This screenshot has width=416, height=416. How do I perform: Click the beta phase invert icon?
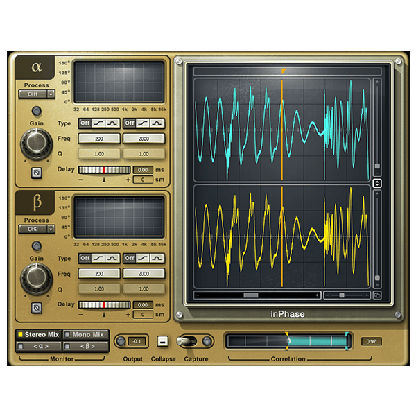(37, 308)
